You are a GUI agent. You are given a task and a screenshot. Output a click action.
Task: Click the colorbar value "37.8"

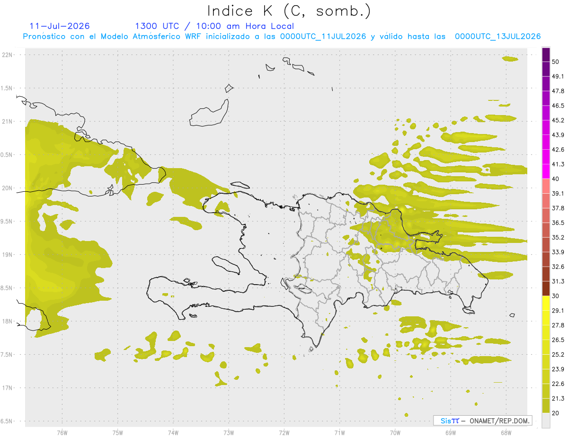point(558,208)
